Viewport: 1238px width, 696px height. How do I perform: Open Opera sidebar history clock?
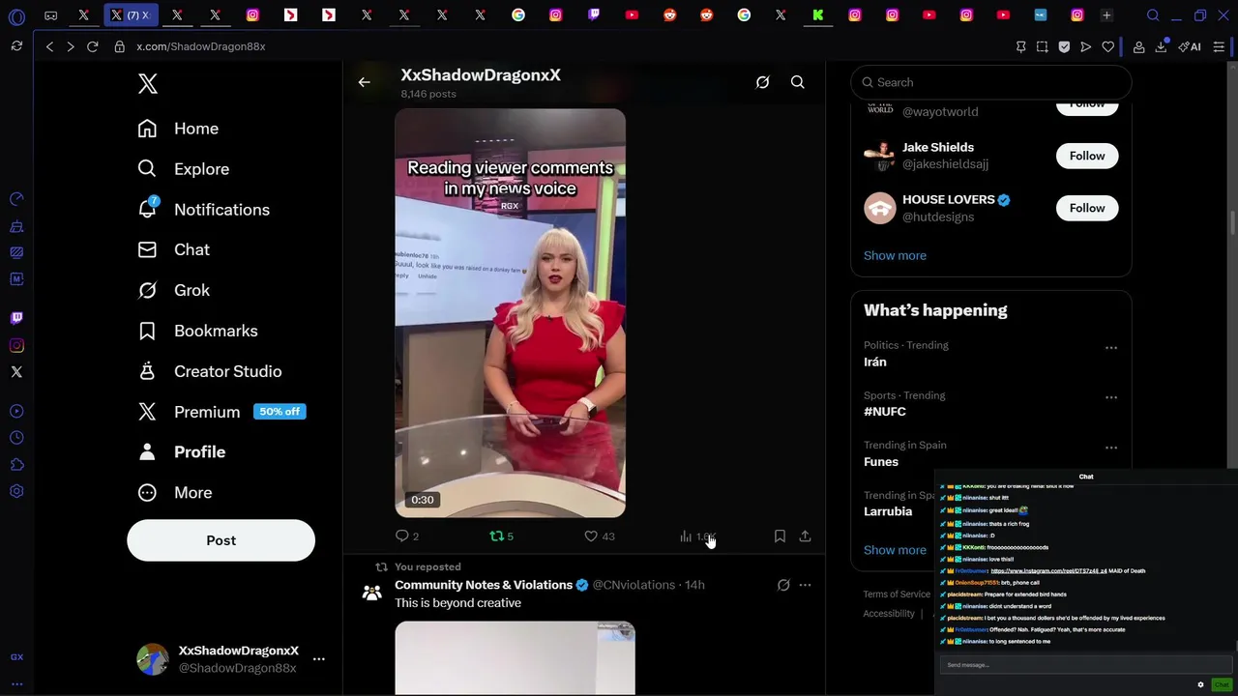(16, 438)
